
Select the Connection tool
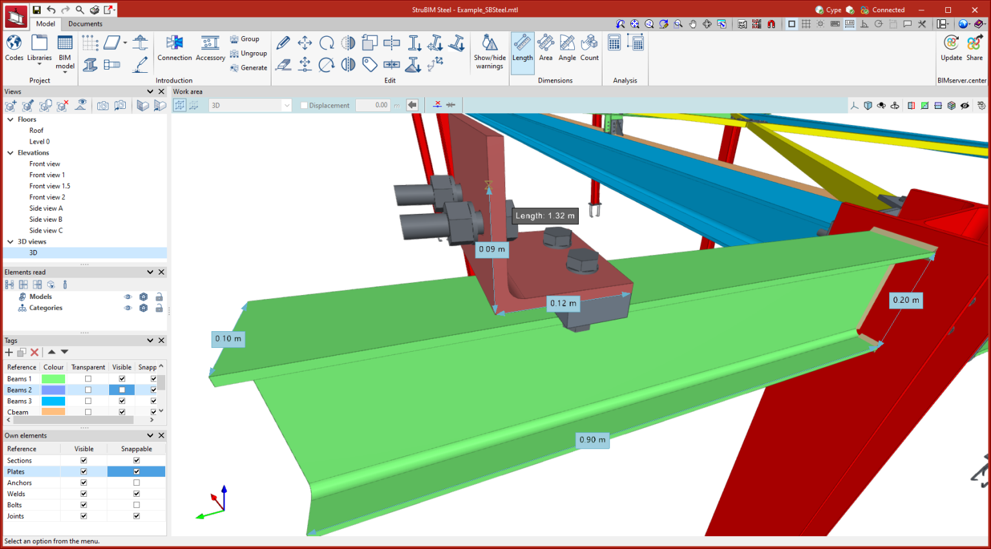pyautogui.click(x=175, y=48)
